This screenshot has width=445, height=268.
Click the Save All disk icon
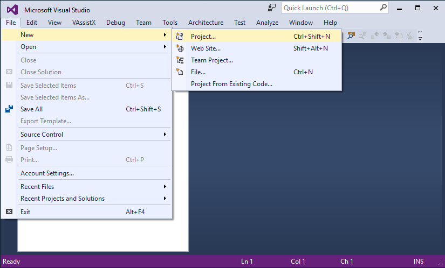click(9, 109)
